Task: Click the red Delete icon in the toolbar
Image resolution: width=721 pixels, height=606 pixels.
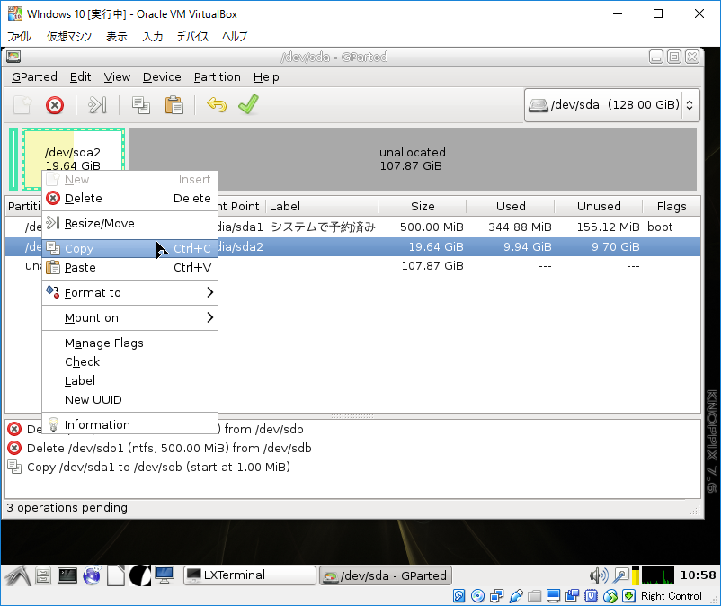Action: [x=55, y=105]
